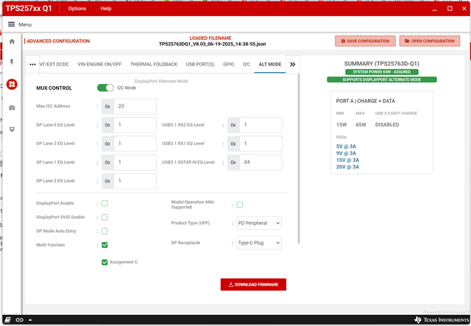Switch to the INT/EXT DCDC tab
471x326 pixels.
(x=54, y=64)
